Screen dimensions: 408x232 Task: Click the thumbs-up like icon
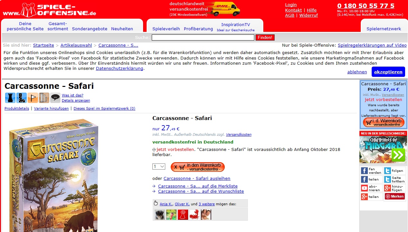coord(156,203)
